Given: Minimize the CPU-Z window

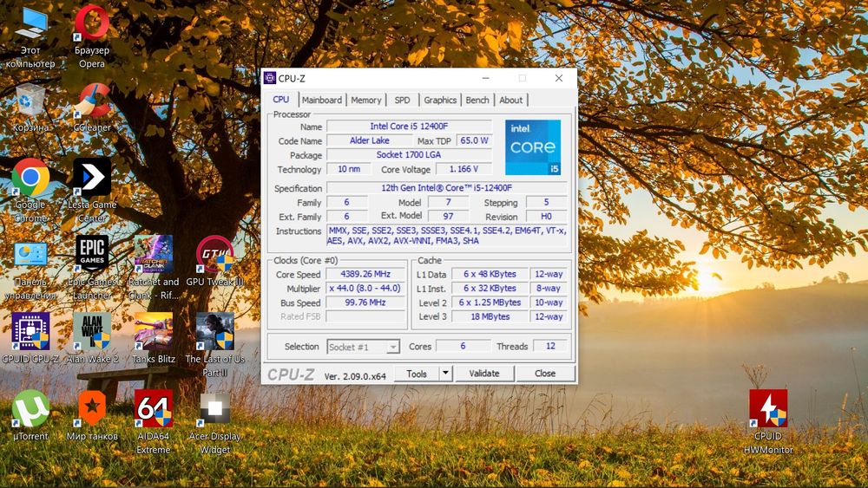Looking at the screenshot, I should 485,78.
